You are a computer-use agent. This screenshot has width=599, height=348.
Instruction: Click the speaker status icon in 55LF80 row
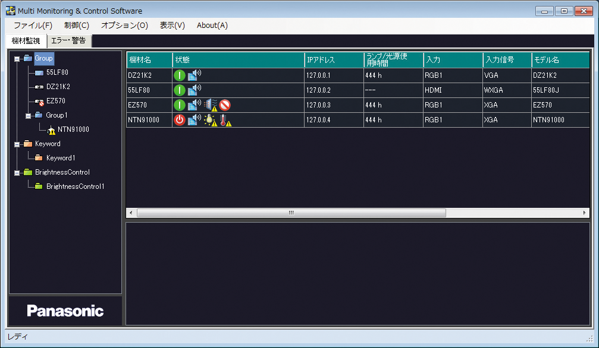195,90
